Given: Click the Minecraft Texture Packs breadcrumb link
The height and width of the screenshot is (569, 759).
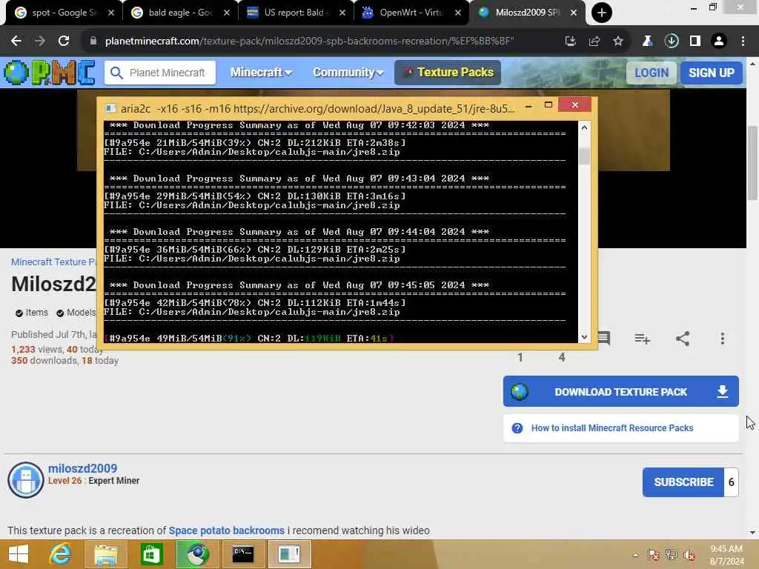Looking at the screenshot, I should click(x=53, y=262).
